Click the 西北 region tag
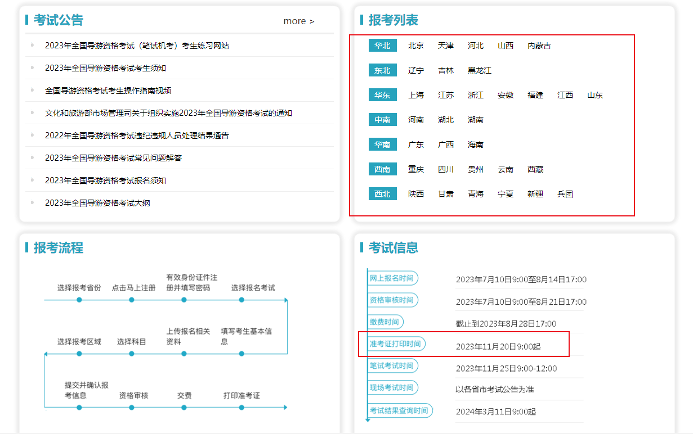Viewport: 693px width, 434px height. click(382, 194)
